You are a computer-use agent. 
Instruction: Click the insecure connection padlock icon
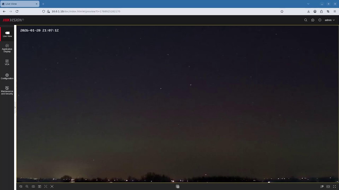click(48, 11)
